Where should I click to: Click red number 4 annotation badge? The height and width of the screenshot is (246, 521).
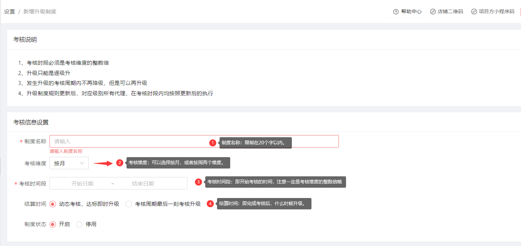coord(210,204)
